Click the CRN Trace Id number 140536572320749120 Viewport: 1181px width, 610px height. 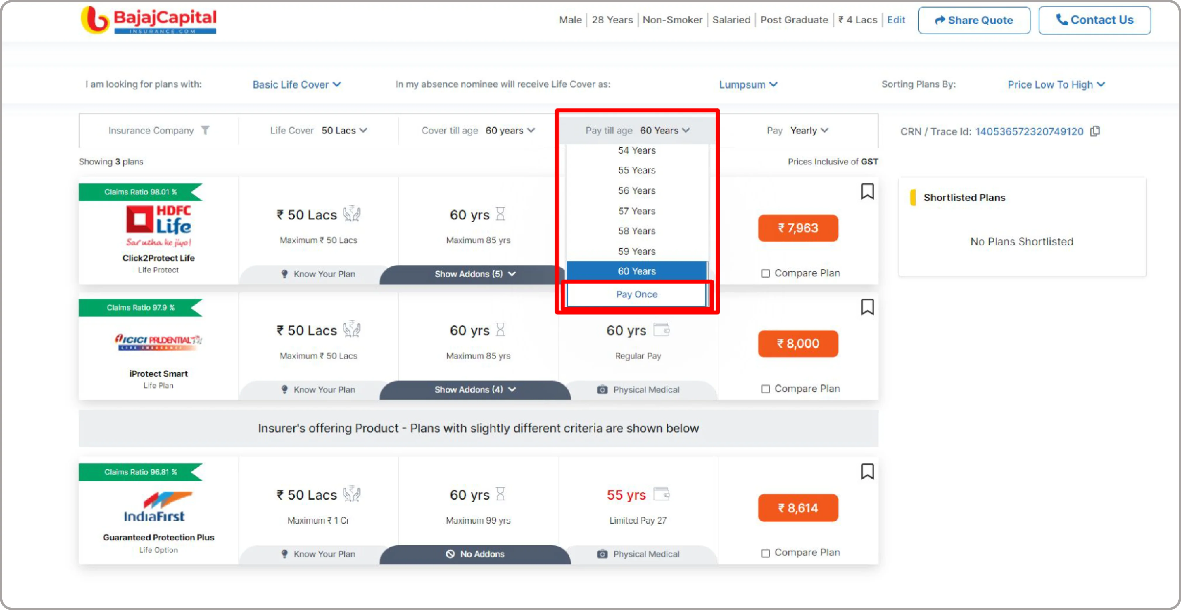tap(1029, 131)
